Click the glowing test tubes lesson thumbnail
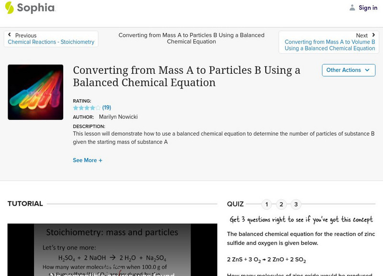 click(x=35, y=92)
